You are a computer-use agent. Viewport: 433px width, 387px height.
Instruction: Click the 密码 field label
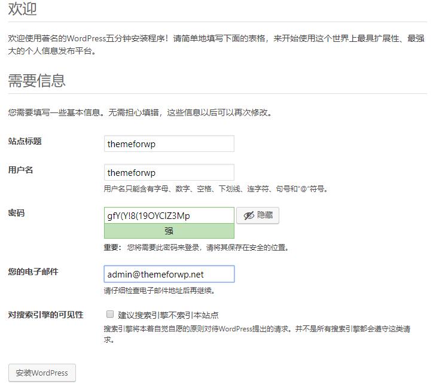pyautogui.click(x=16, y=213)
